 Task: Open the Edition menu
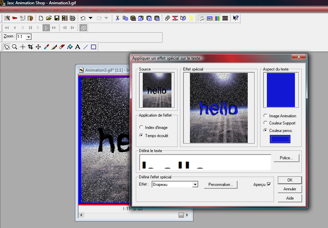(x=25, y=10)
